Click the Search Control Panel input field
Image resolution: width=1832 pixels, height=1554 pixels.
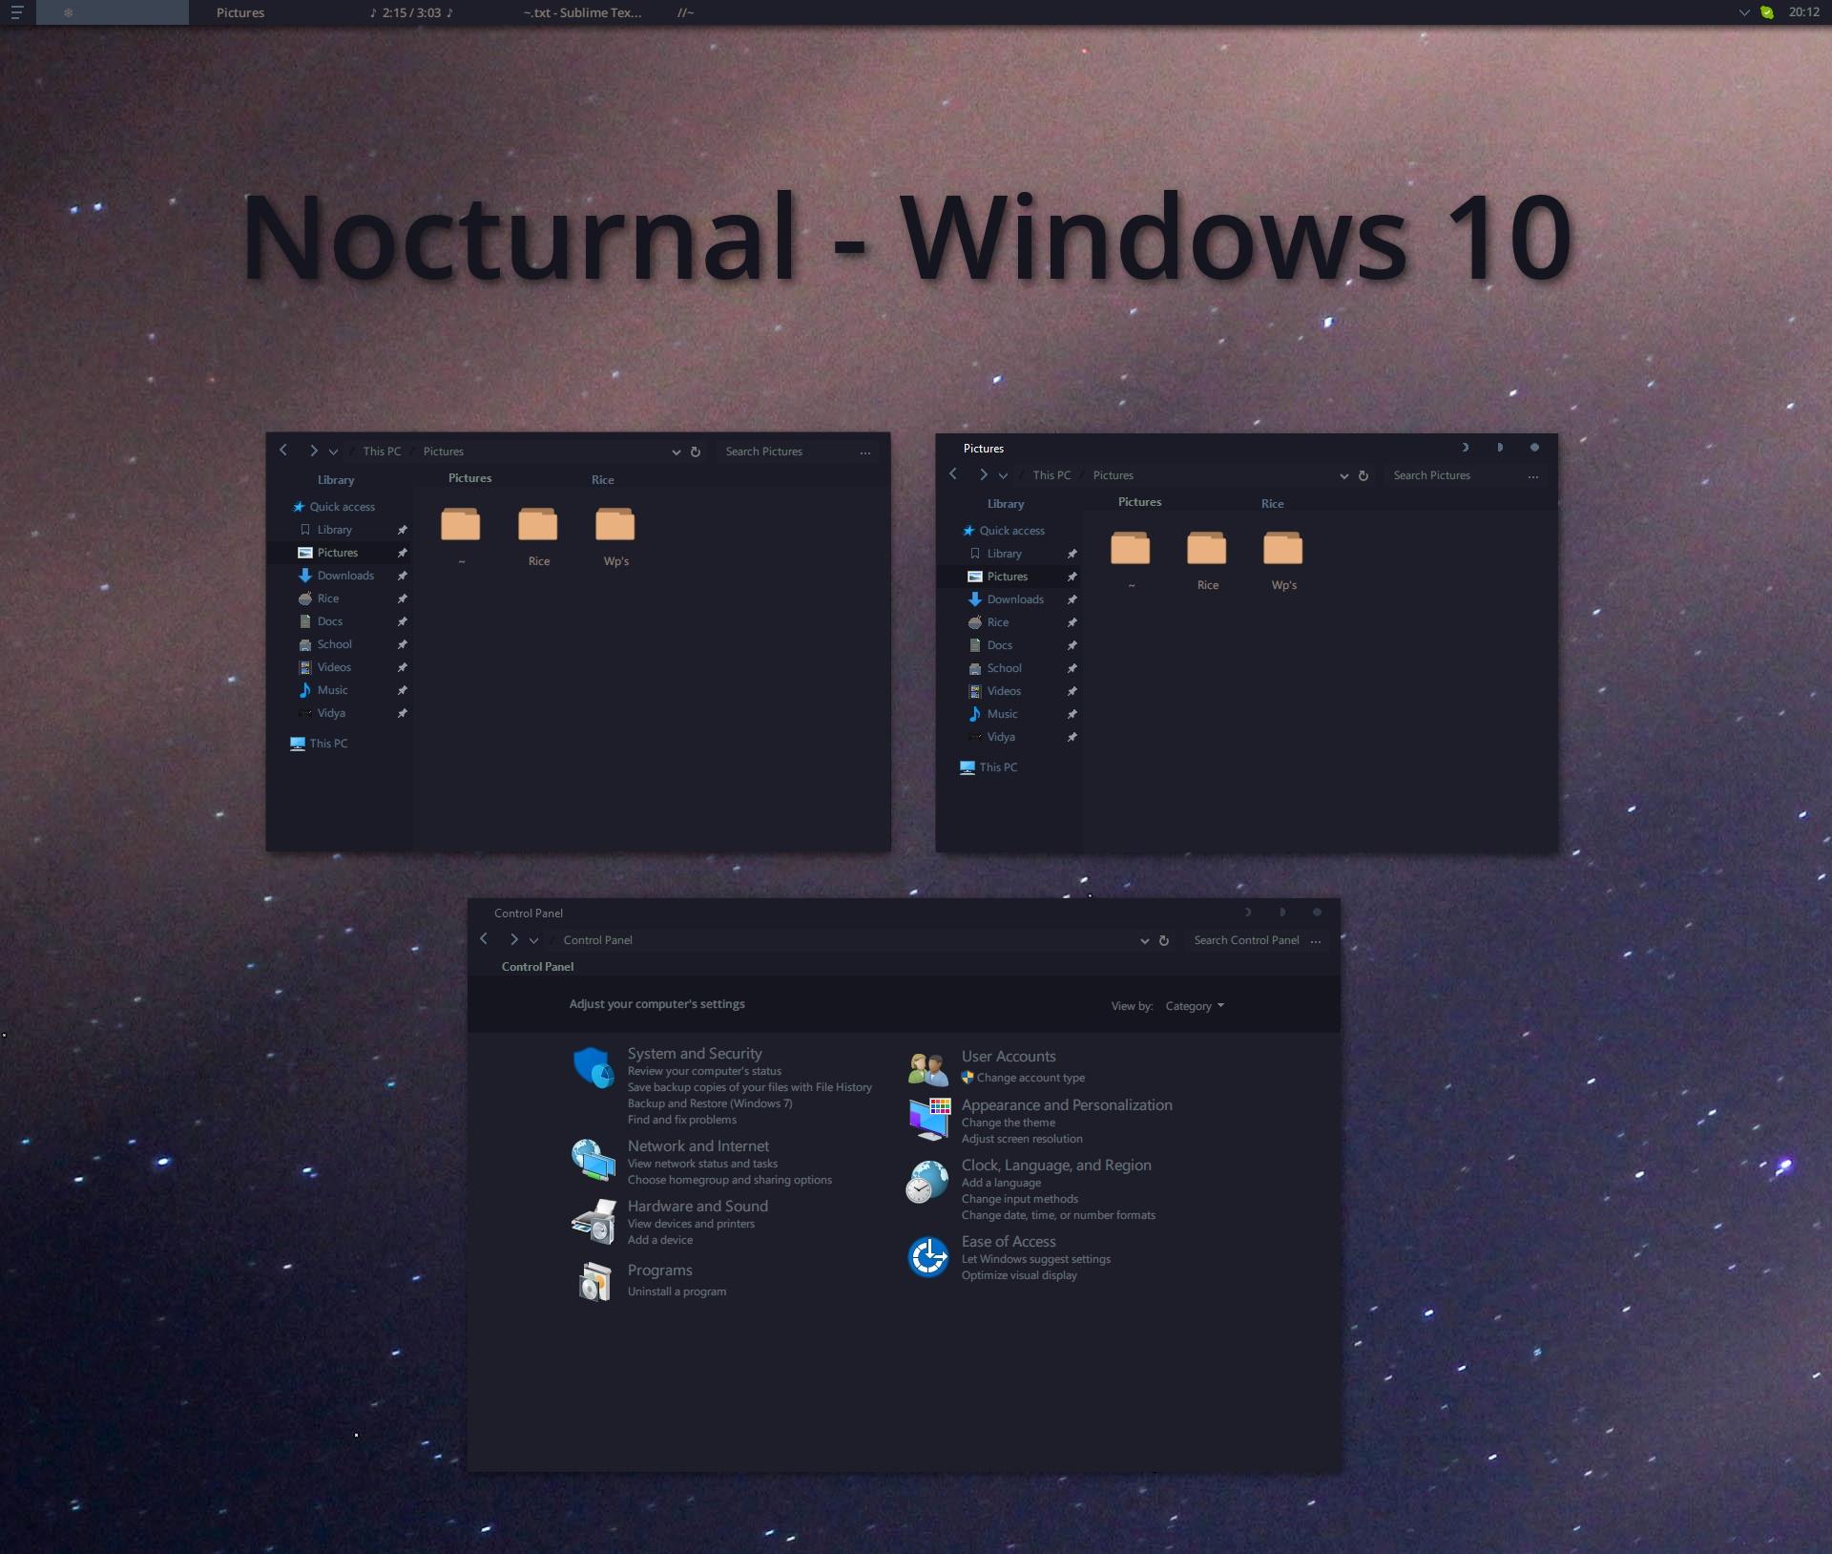coord(1250,939)
